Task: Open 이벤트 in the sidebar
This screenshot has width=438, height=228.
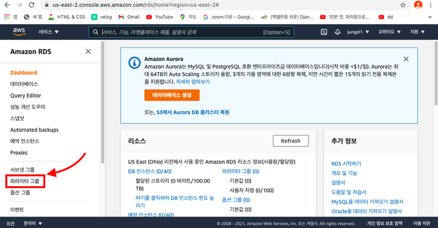Action: 17,210
